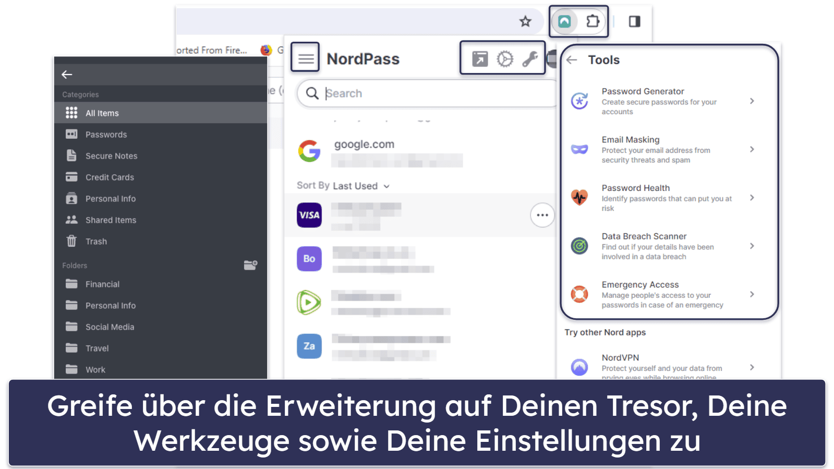
Task: Open 'Imported From Fire...' bookmarks folder
Action: [212, 50]
